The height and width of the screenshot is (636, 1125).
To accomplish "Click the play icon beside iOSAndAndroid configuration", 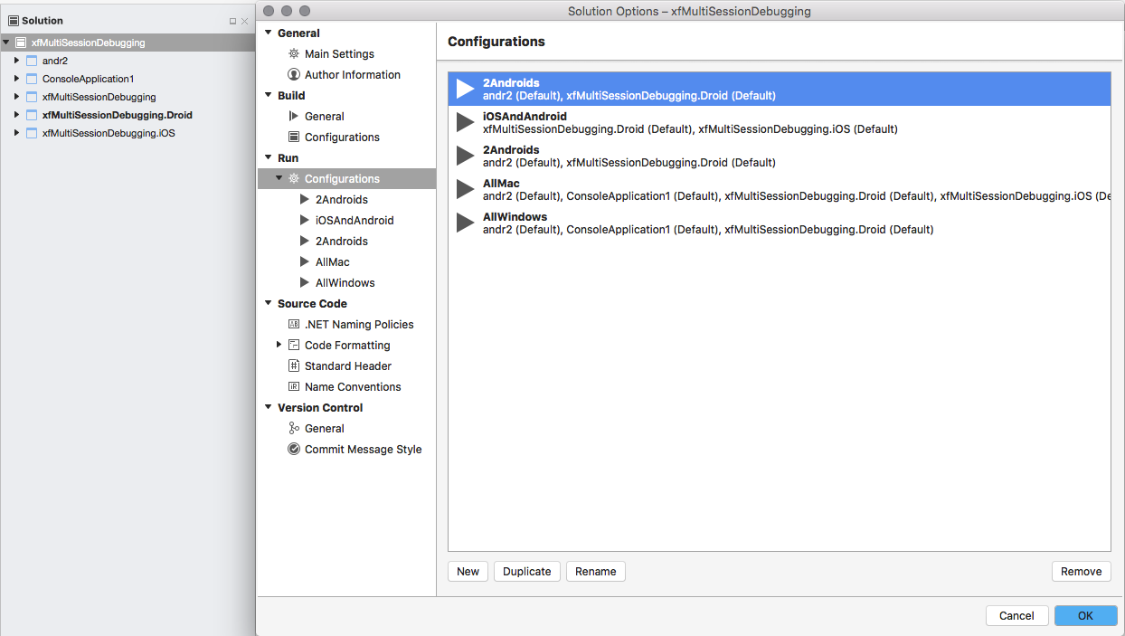I will (x=465, y=122).
